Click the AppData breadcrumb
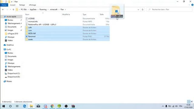This screenshot has height=109, width=194. (x=33, y=9)
